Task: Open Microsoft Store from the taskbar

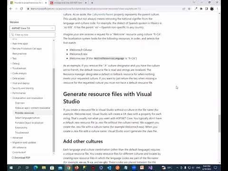Action: (x=52, y=168)
